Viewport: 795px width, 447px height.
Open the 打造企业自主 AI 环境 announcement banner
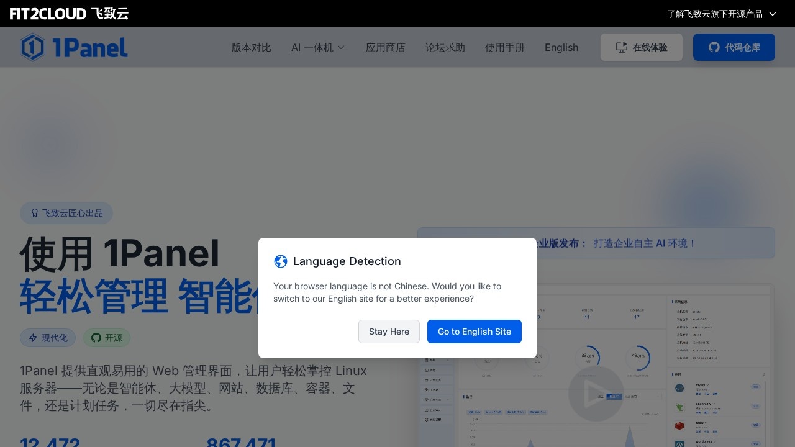point(596,243)
